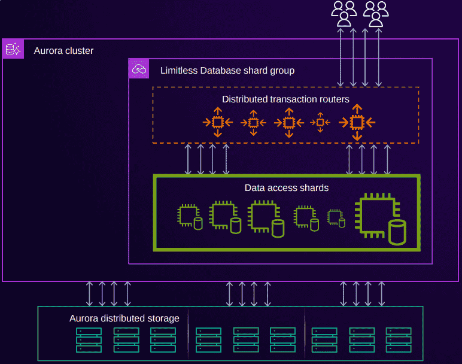Select the left users group icon
462x364 pixels.
point(344,14)
